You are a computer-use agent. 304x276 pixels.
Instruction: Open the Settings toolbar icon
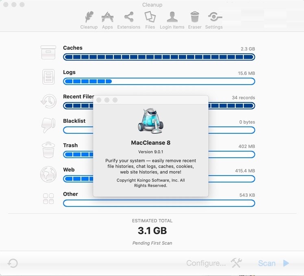point(215,17)
